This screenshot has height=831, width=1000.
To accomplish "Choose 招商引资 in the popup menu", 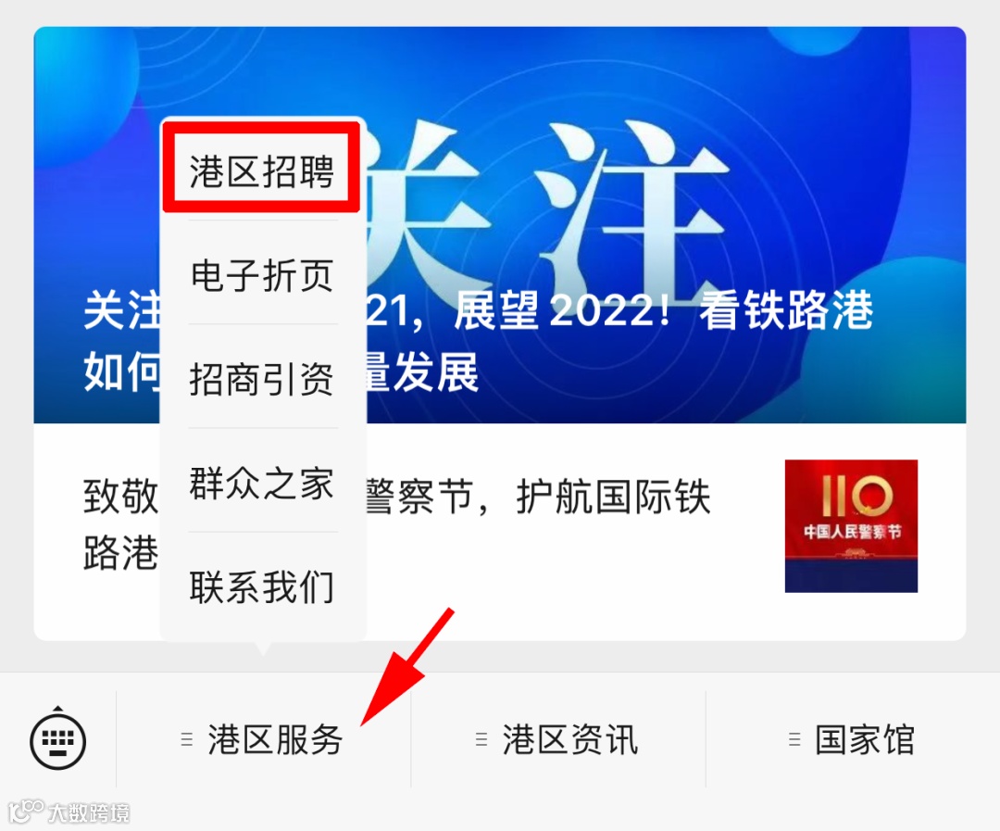I will coord(261,379).
